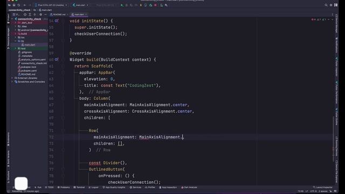345x194 pixels.
Task: Click the Expand All icon in Project panel
Action: (x=30, y=15)
